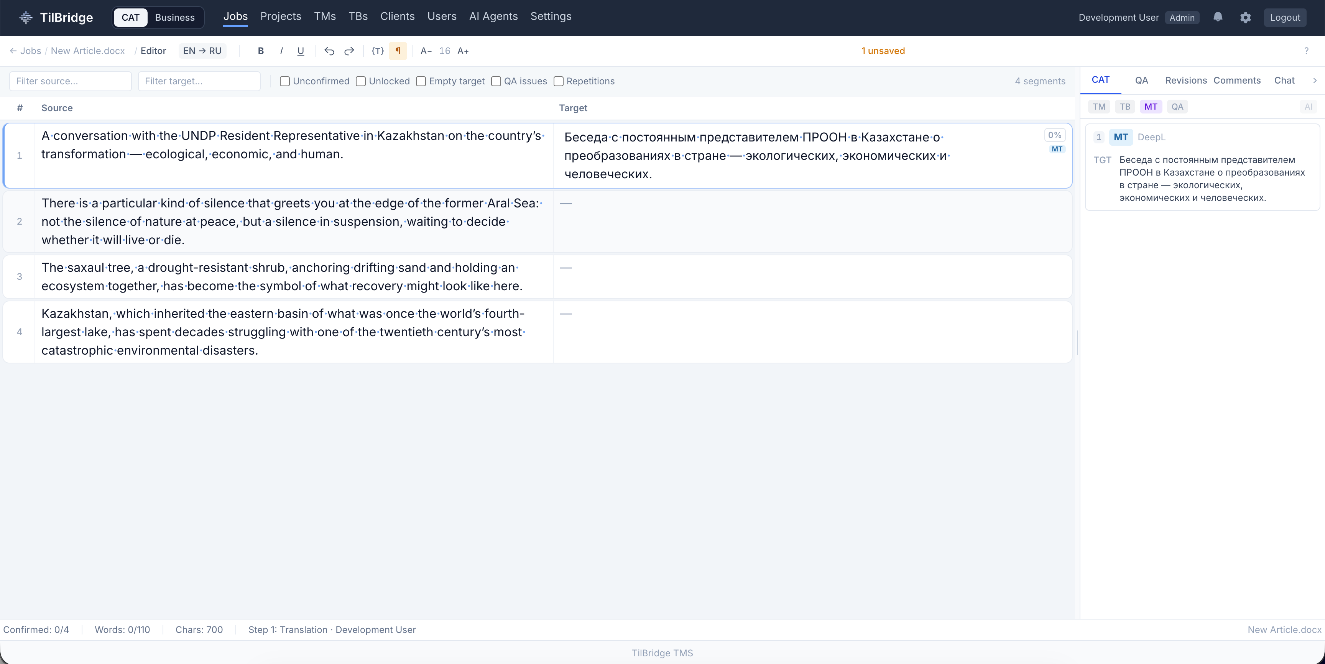Click the Logout button
The image size is (1325, 664).
(x=1284, y=18)
